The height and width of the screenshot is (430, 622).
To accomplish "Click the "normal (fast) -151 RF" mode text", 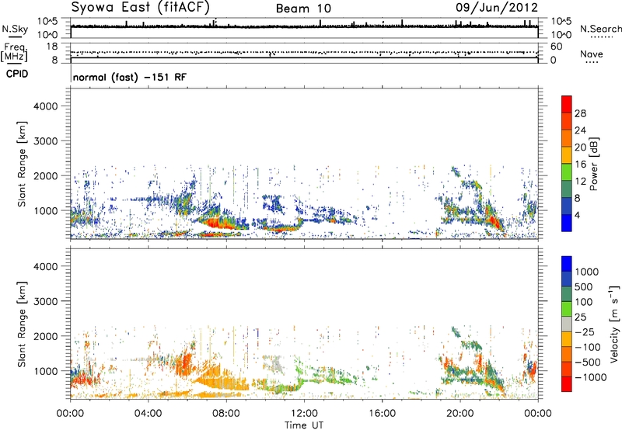I will click(x=129, y=78).
